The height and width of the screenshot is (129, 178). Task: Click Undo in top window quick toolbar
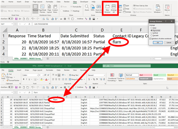[x=33, y=19]
